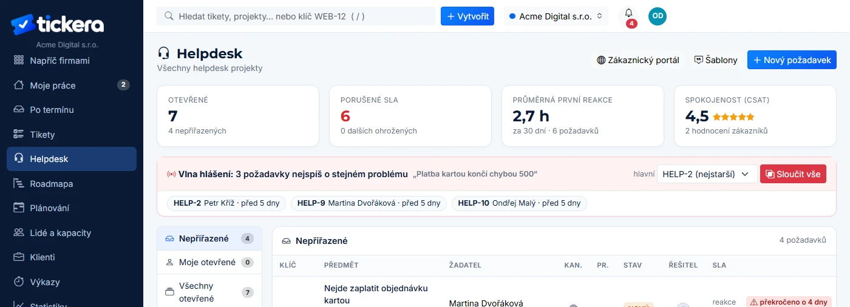Image resolution: width=850 pixels, height=307 pixels.
Task: Click the CSAT star rating
Action: (x=733, y=116)
